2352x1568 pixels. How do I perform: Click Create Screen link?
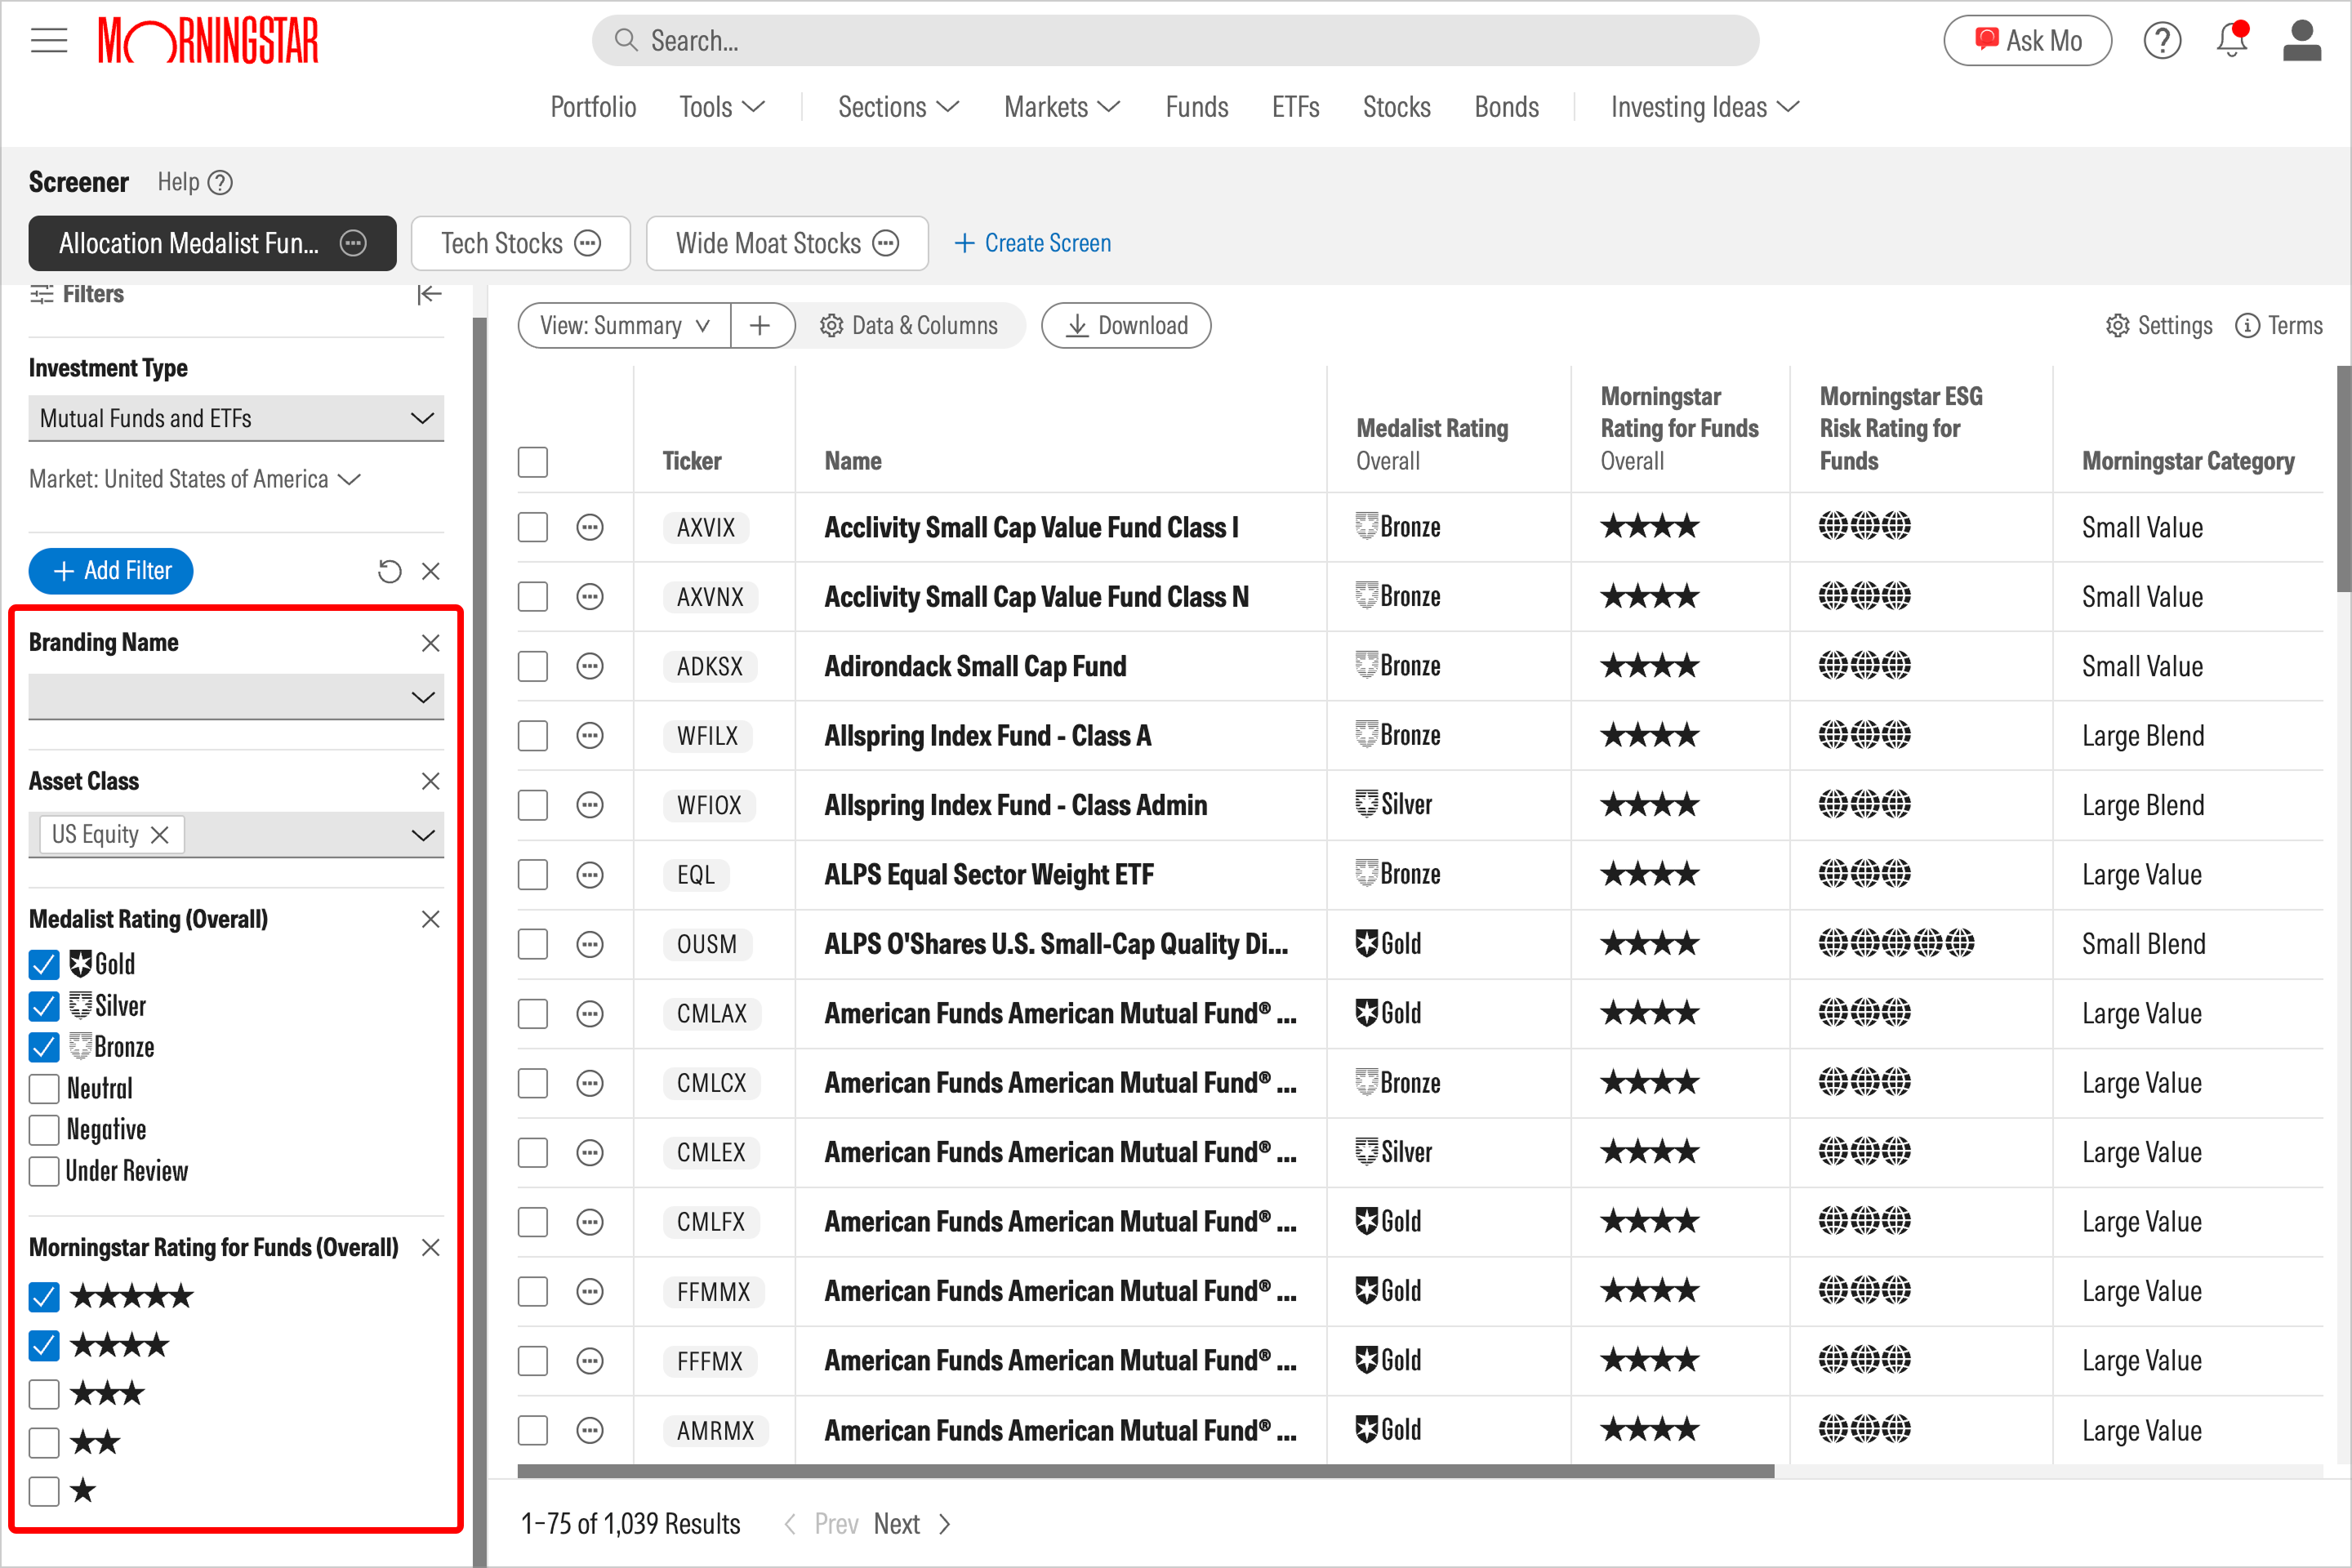[1033, 243]
